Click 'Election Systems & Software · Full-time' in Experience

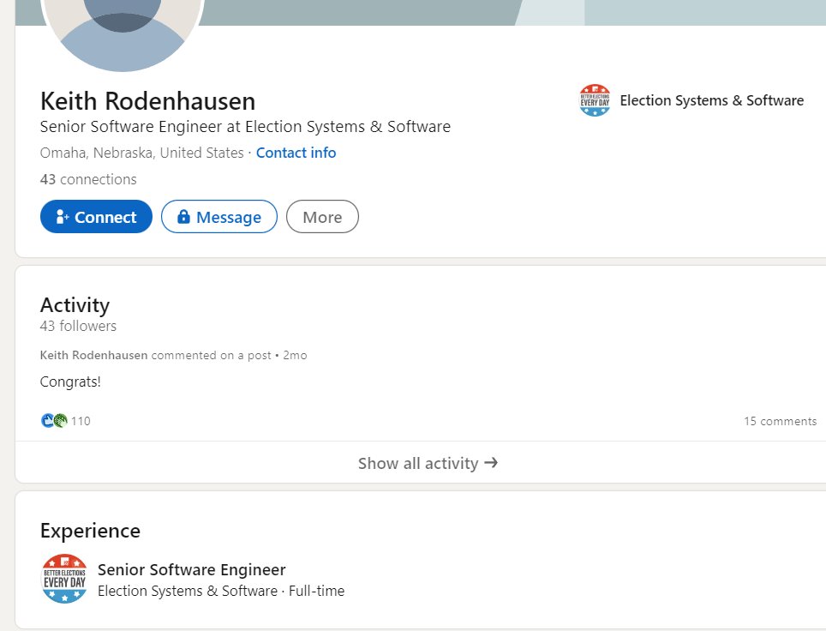click(221, 591)
